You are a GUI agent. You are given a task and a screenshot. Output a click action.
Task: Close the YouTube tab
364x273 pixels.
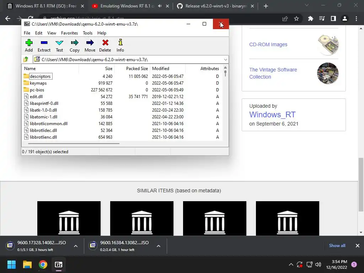[x=167, y=6]
